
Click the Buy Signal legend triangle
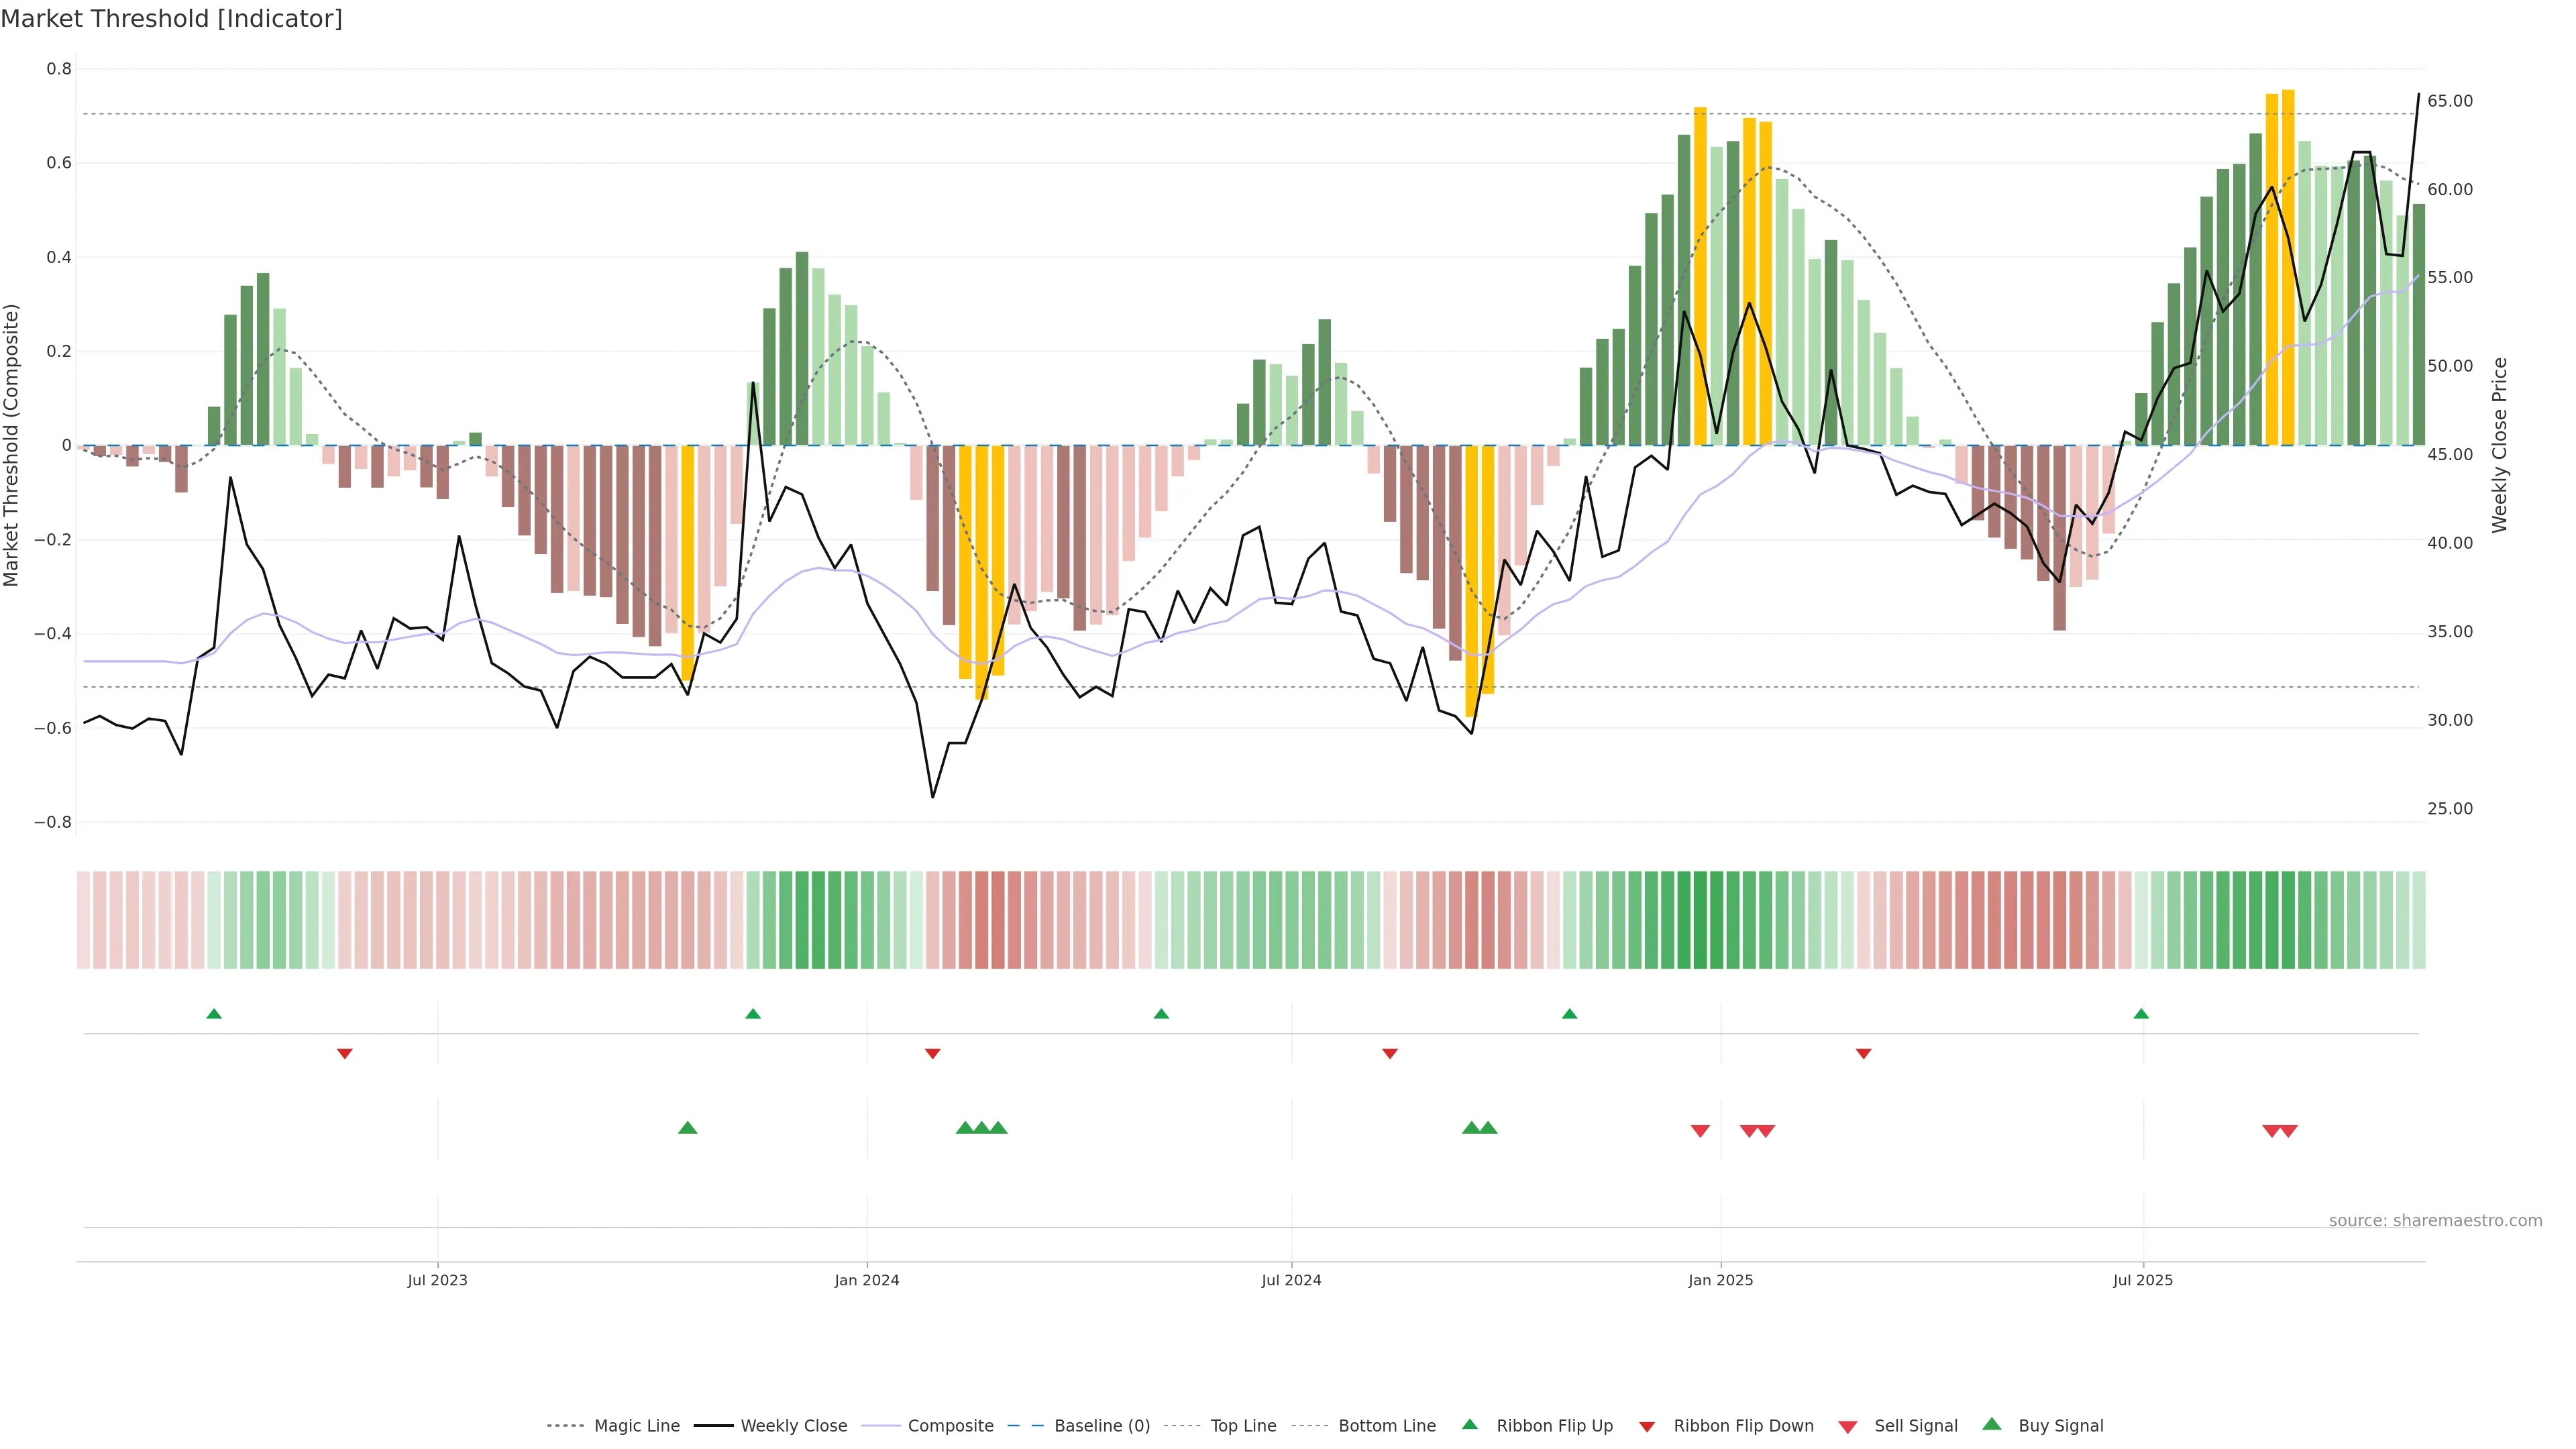pyautogui.click(x=1991, y=1424)
